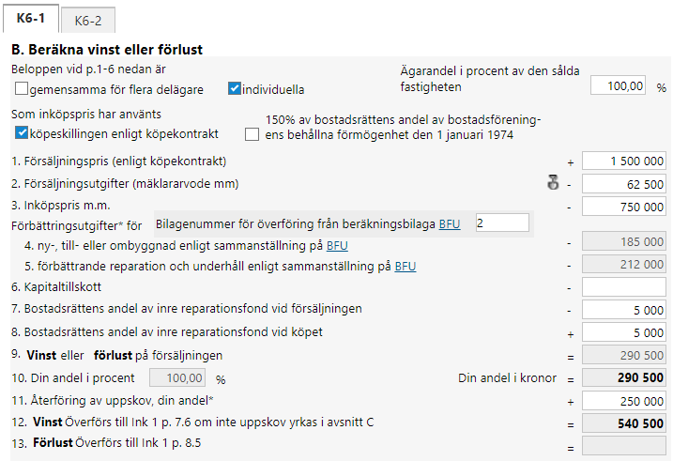Click Inköpspris field showing 750 000

pos(624,207)
